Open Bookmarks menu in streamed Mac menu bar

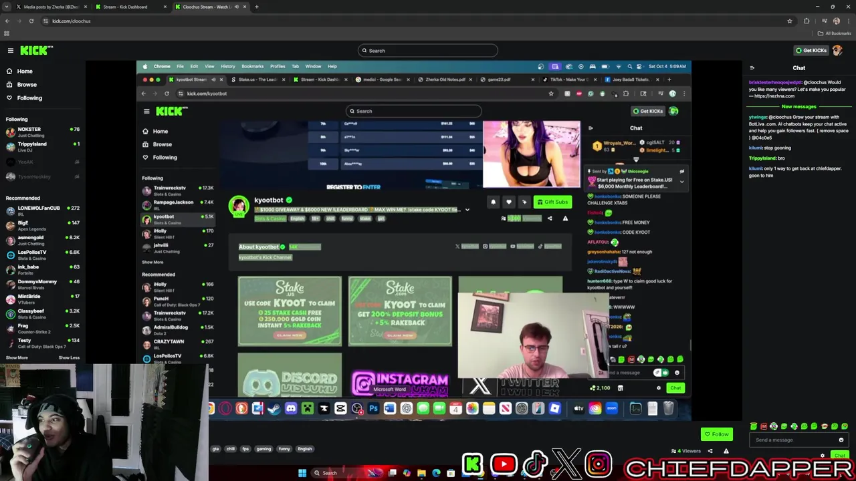(252, 66)
